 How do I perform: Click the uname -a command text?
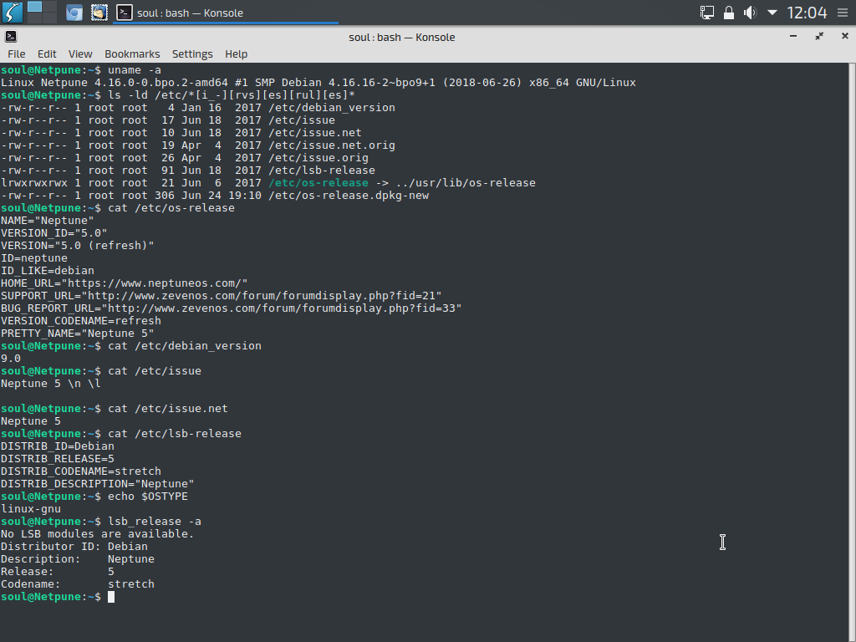tap(135, 70)
